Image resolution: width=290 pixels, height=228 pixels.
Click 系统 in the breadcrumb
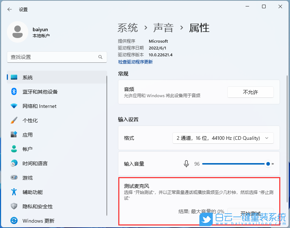pos(128,28)
